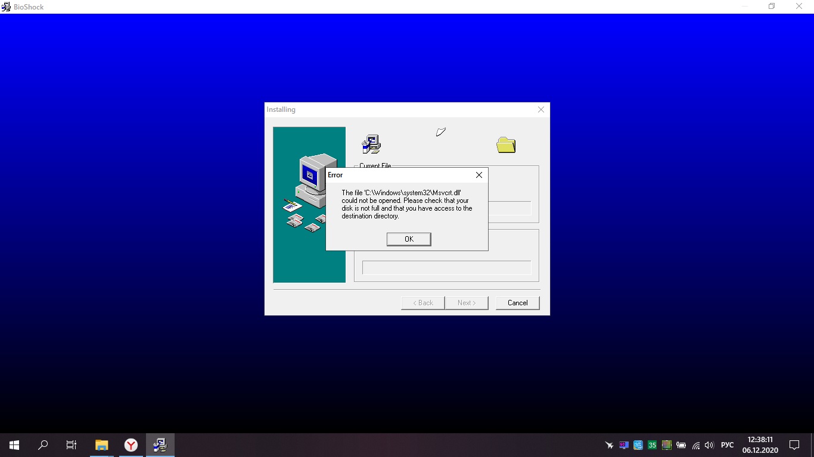Click the battery status tray icon
This screenshot has width=814, height=457.
coord(681,445)
